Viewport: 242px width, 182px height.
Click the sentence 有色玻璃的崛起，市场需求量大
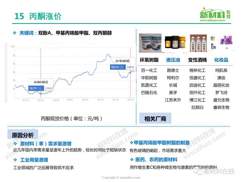pos(158,151)
